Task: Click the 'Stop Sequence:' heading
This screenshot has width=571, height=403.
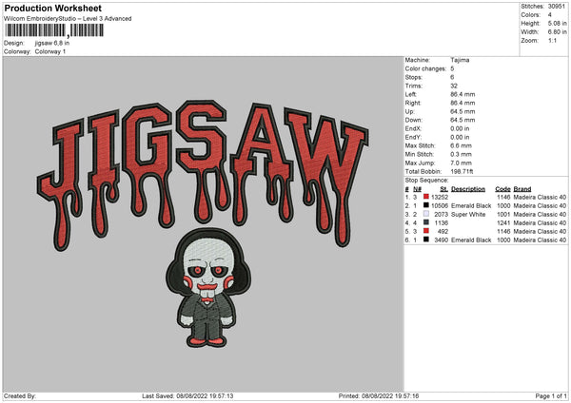Action: [x=426, y=181]
